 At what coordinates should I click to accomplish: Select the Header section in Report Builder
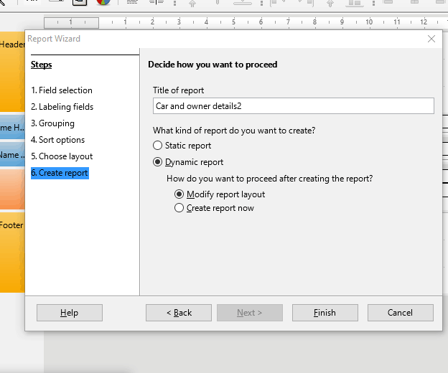pyautogui.click(x=12, y=71)
